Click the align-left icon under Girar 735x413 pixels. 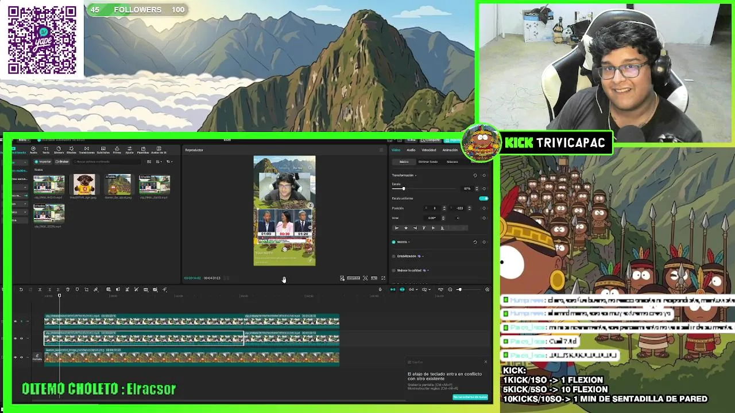(397, 228)
